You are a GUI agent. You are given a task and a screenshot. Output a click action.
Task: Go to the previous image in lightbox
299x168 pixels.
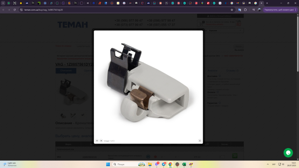pyautogui.click(x=97, y=141)
